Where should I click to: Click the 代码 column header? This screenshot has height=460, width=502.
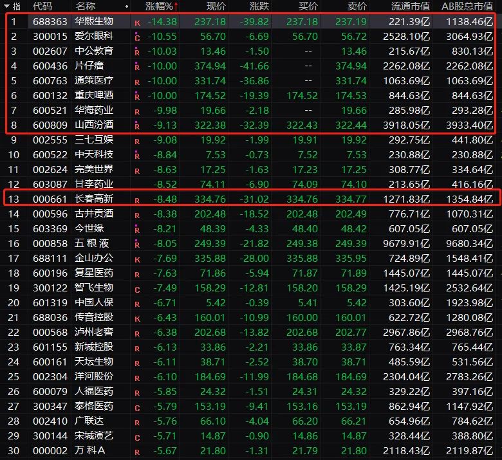pyautogui.click(x=42, y=6)
